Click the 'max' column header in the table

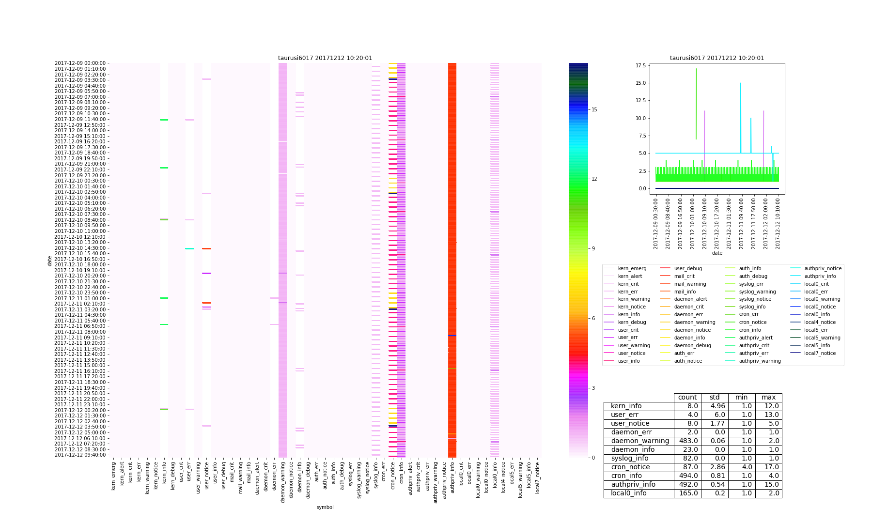[x=768, y=398]
